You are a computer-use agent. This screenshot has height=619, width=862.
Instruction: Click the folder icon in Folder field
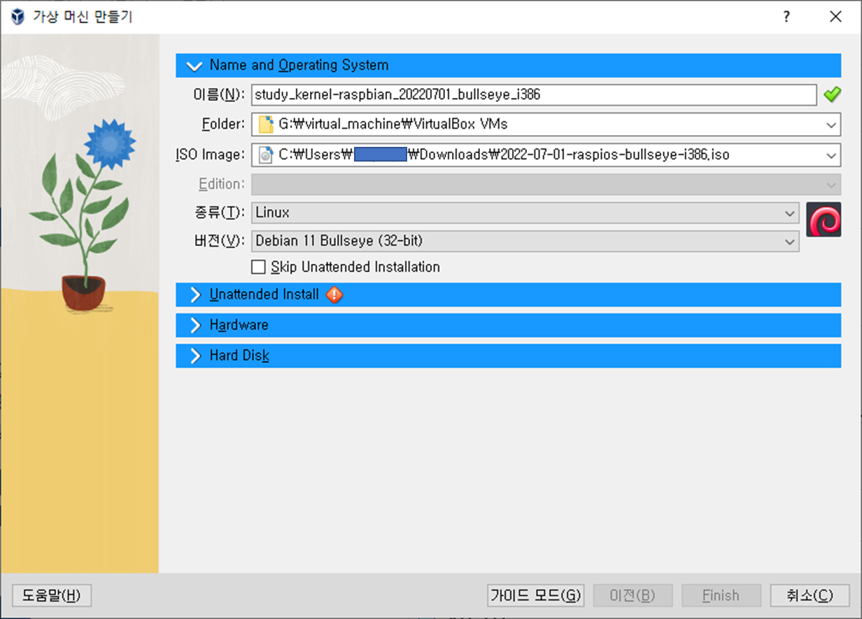tap(266, 124)
